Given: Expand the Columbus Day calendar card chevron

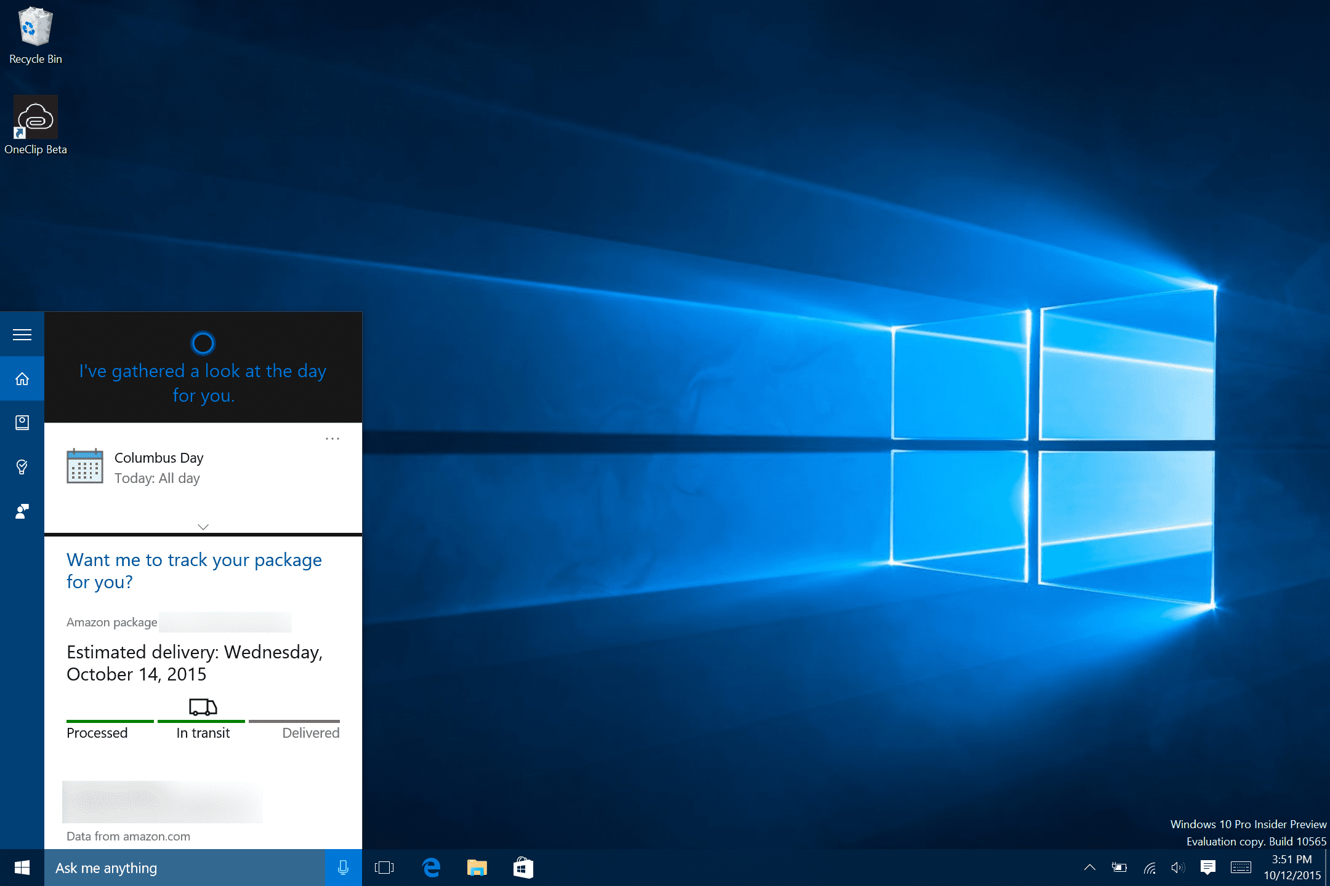Looking at the screenshot, I should (x=203, y=527).
